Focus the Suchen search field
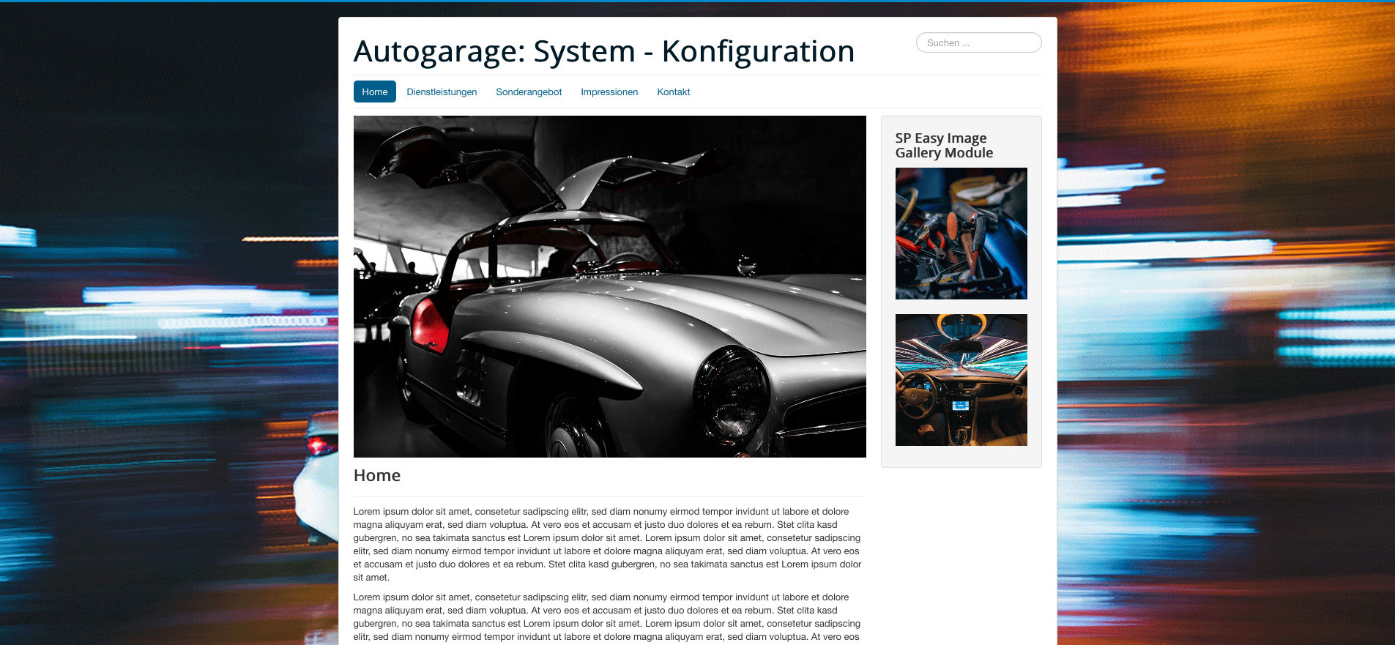The width and height of the screenshot is (1395, 645). point(978,42)
